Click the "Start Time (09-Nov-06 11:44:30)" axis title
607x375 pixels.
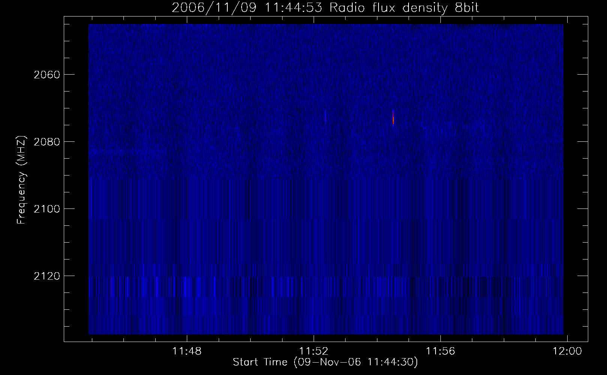click(325, 363)
